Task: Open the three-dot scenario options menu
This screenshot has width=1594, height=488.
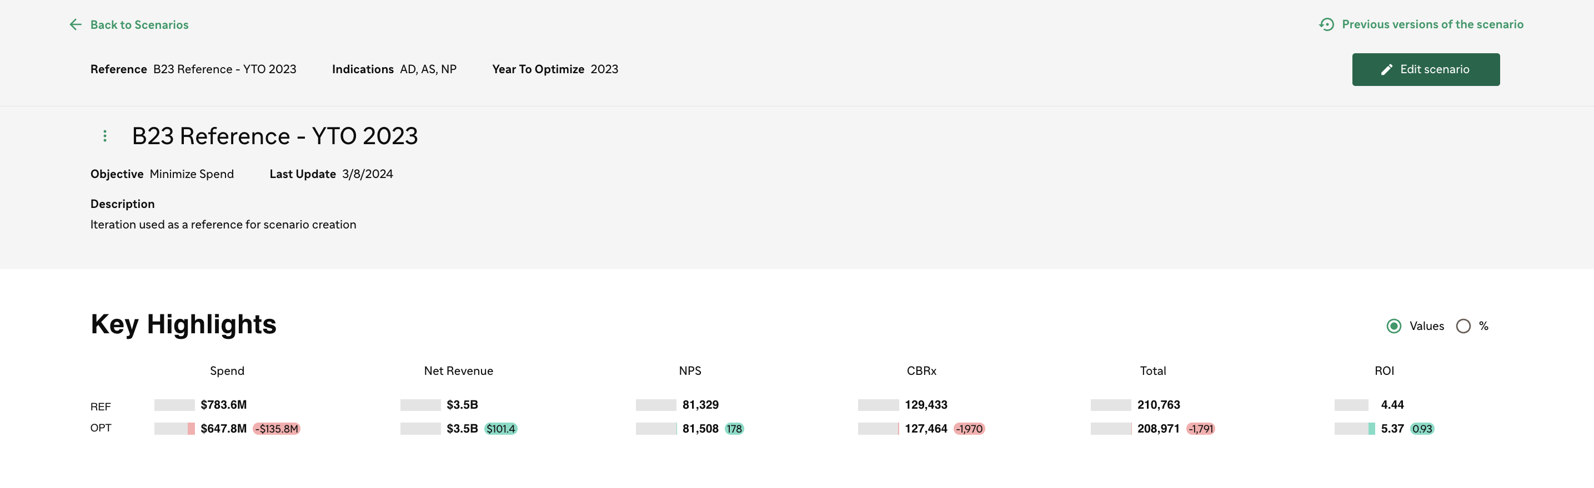Action: click(104, 136)
